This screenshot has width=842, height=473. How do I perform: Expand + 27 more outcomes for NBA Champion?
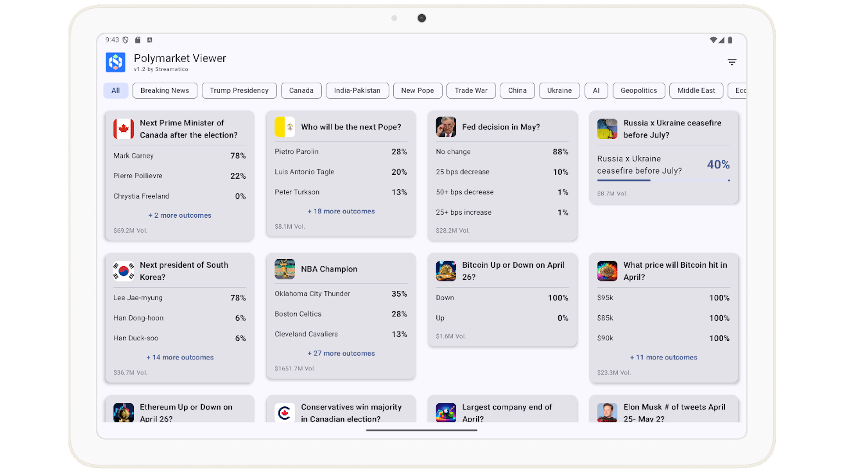[341, 353]
